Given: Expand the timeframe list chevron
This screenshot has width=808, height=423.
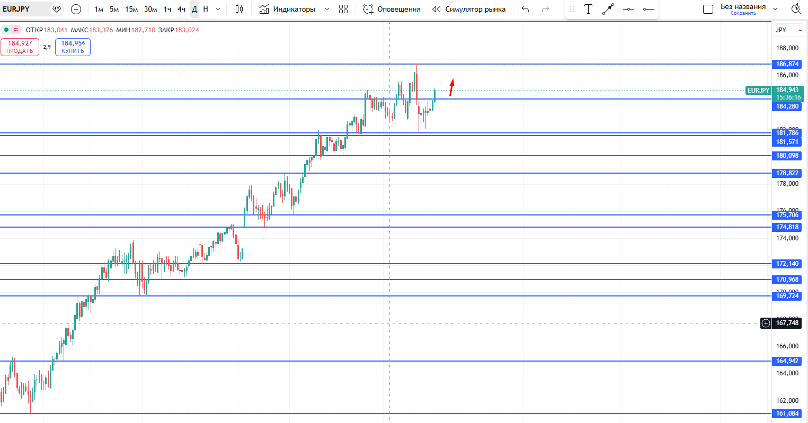Looking at the screenshot, I should 218,9.
